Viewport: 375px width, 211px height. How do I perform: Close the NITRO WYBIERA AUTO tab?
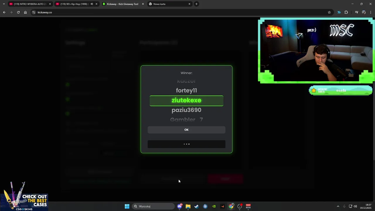coord(50,4)
